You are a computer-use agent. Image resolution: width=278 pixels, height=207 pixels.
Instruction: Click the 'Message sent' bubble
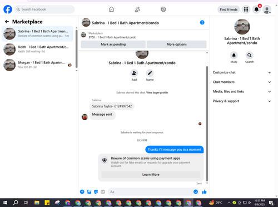pyautogui.click(x=102, y=115)
